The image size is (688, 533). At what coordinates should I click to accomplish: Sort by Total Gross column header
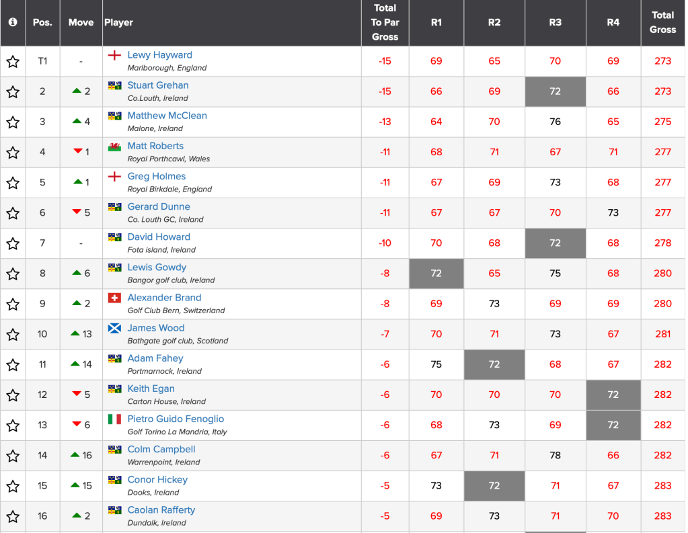[662, 22]
